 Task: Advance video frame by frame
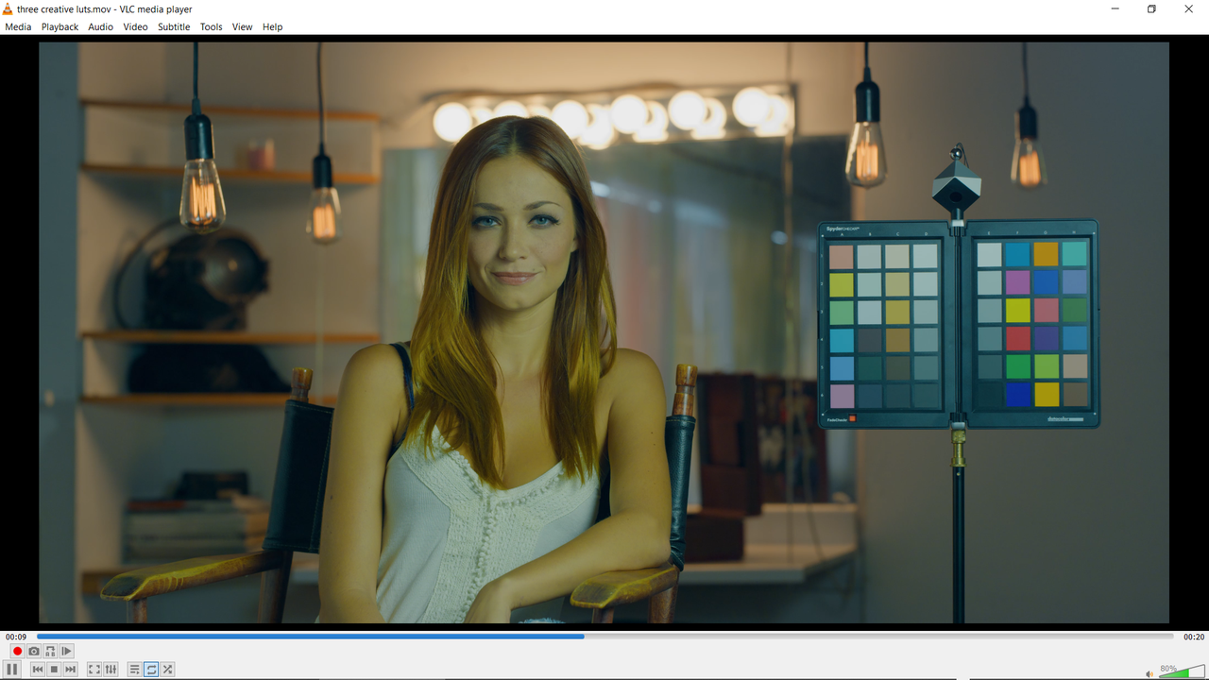click(x=66, y=651)
